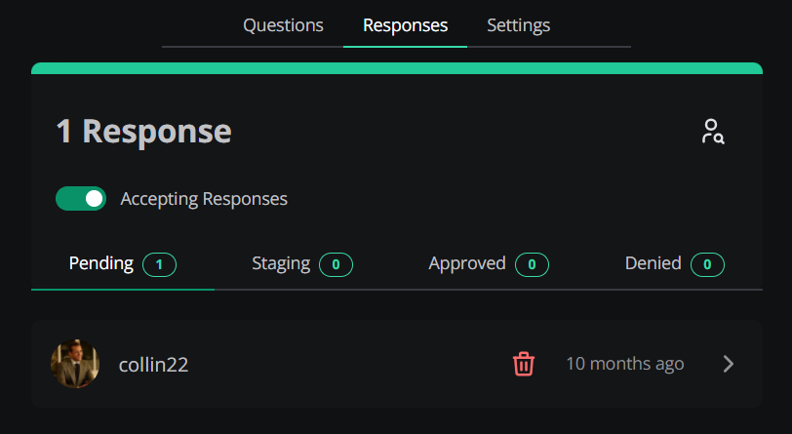Open the Settings tab
This screenshot has width=792, height=434.
(x=518, y=25)
